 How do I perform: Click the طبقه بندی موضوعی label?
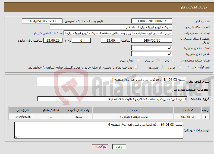195,60
